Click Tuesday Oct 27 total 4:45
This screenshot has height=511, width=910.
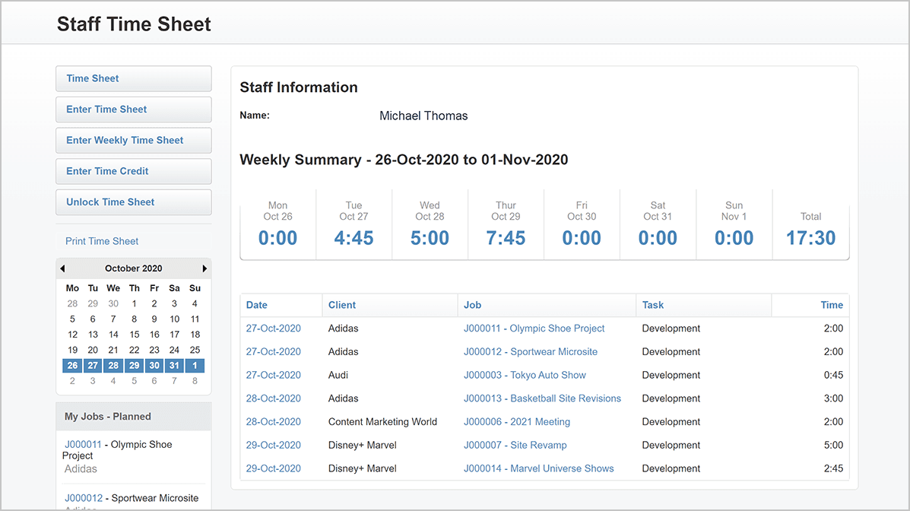[x=354, y=238]
